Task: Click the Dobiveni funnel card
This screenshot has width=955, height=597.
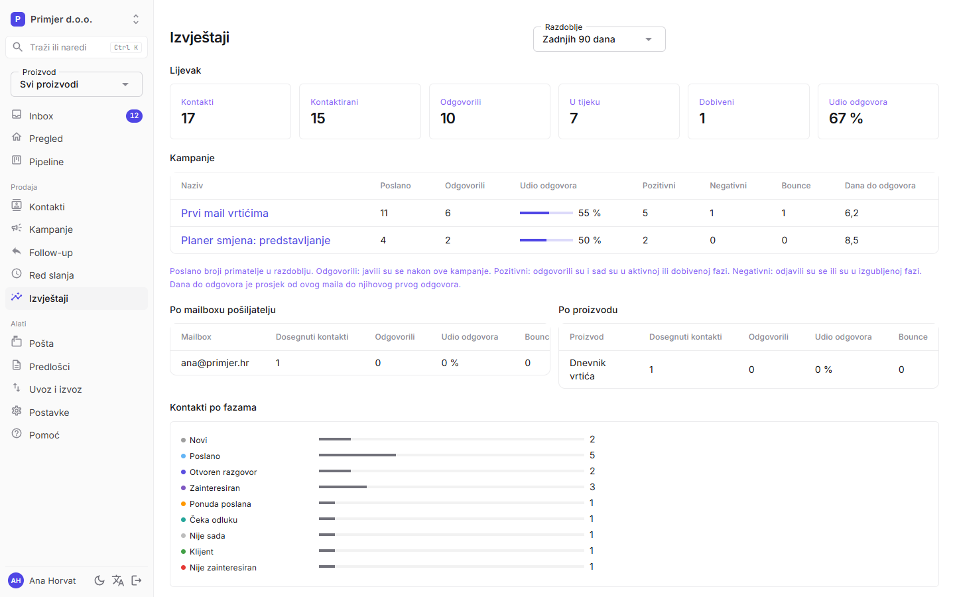Action: pos(748,111)
